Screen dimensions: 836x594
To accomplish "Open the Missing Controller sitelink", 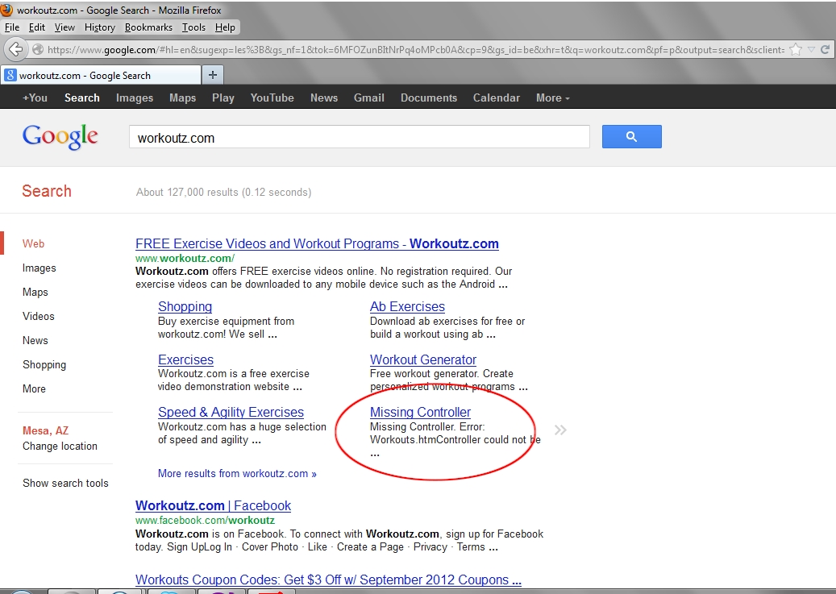I will (x=421, y=412).
